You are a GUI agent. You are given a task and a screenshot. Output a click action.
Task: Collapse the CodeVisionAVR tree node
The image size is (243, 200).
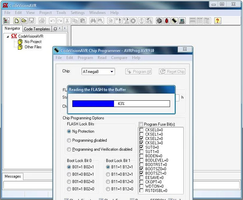point(8,37)
